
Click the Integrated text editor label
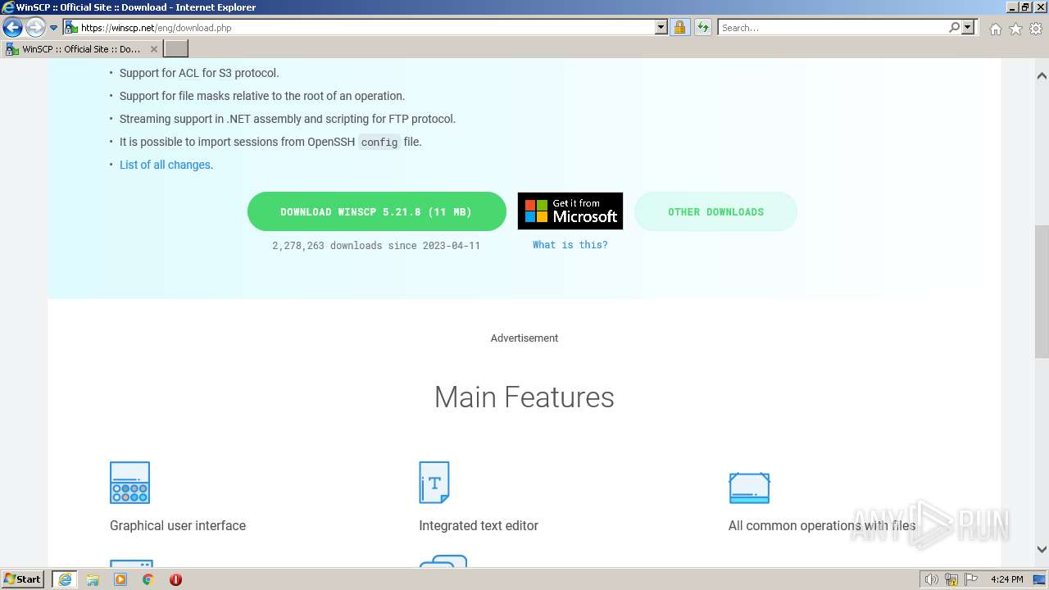(479, 525)
